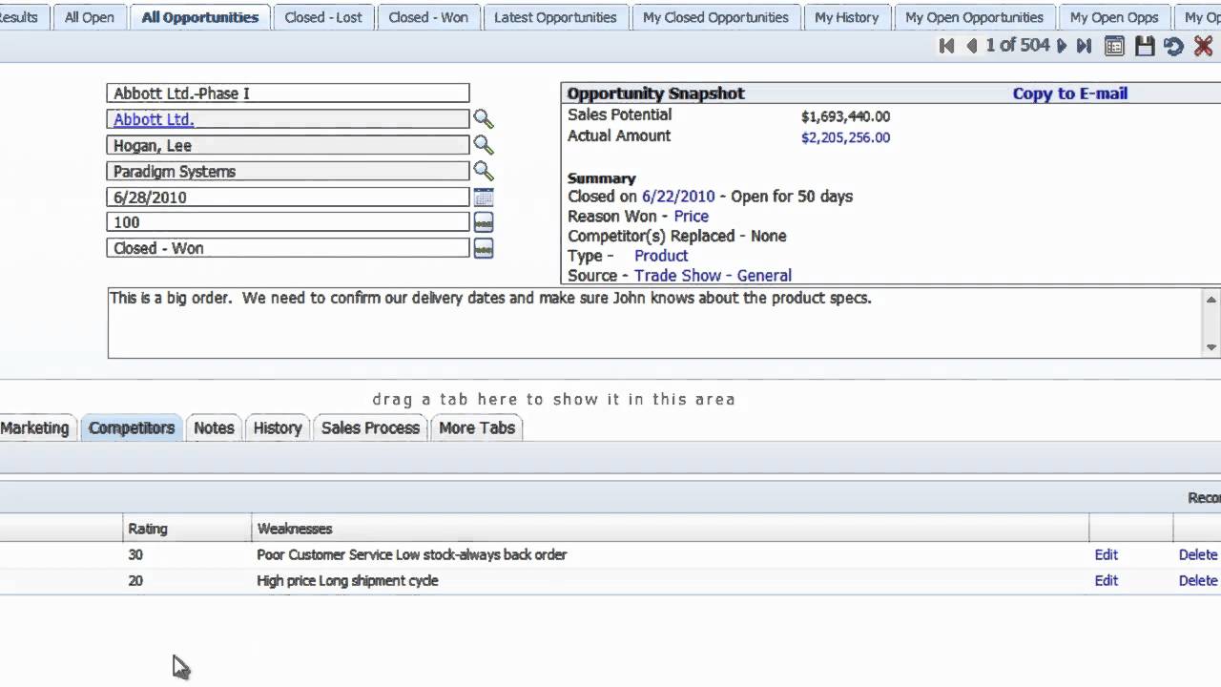Open the picker button beside Closed - Won
The image size is (1221, 687).
[484, 248]
